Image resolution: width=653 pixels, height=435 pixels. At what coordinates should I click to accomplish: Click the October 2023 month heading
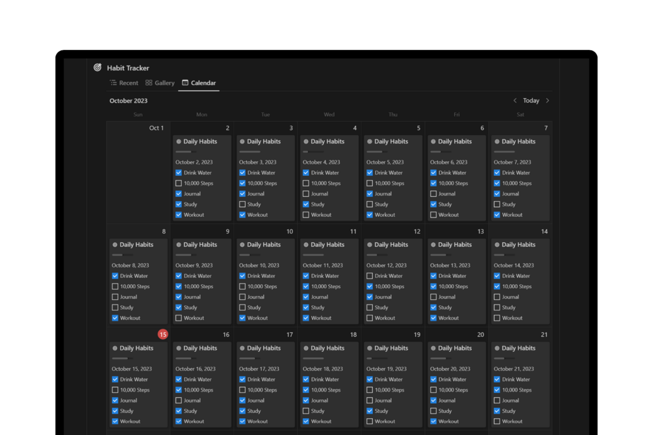[x=128, y=101]
